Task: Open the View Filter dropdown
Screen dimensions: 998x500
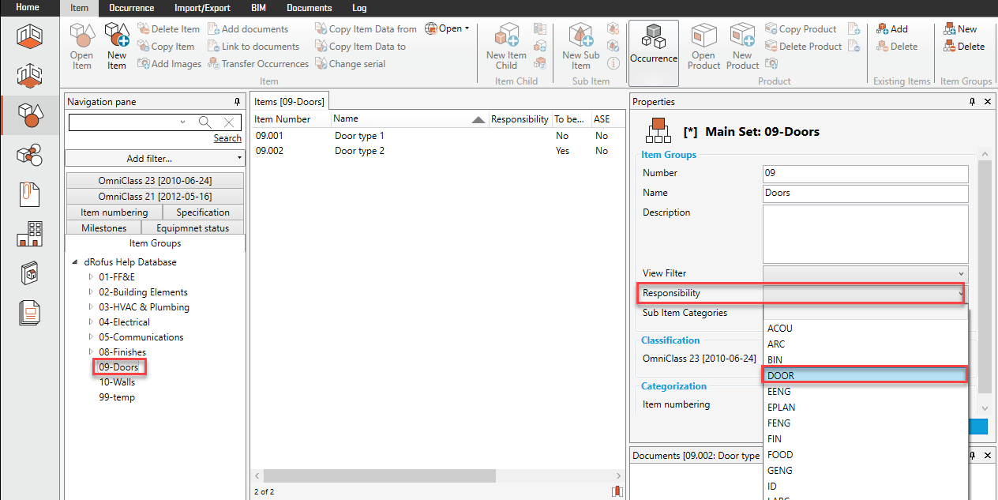Action: pyautogui.click(x=865, y=273)
